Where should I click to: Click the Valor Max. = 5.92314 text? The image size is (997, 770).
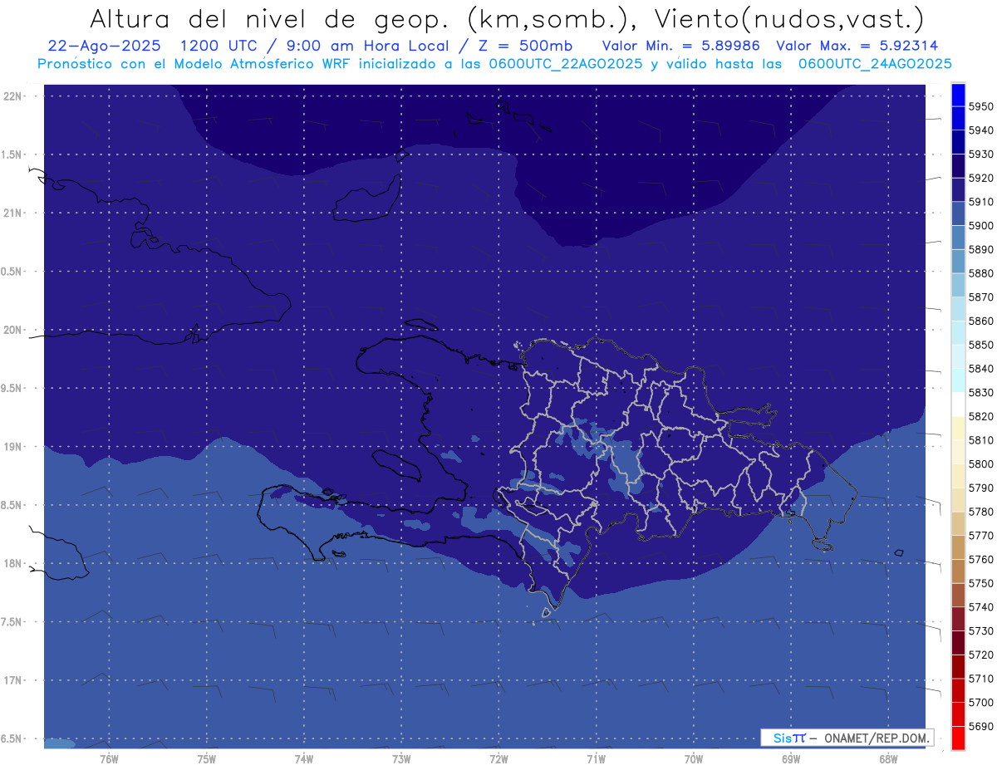[857, 46]
